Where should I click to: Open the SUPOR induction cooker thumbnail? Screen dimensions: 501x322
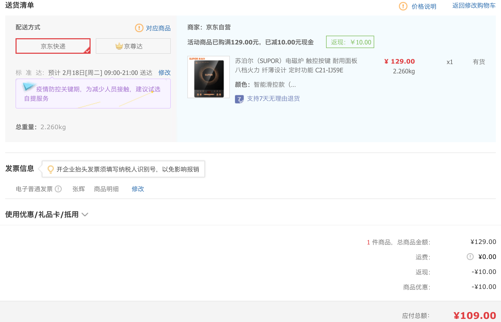[x=209, y=77]
